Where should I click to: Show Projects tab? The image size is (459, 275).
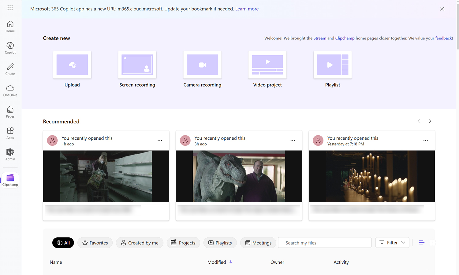point(183,243)
